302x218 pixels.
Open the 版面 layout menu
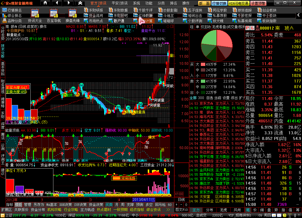click(x=204, y=3)
